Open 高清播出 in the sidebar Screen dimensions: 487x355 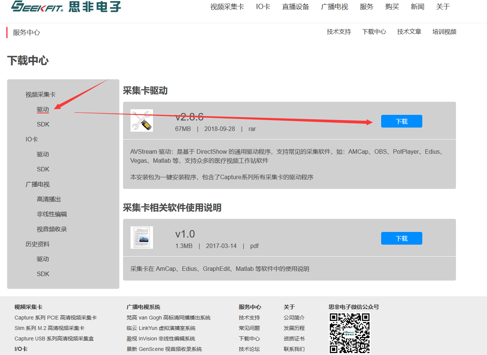[x=49, y=199]
